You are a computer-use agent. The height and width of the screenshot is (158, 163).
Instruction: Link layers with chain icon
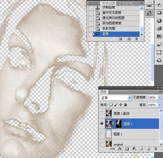click(x=112, y=149)
